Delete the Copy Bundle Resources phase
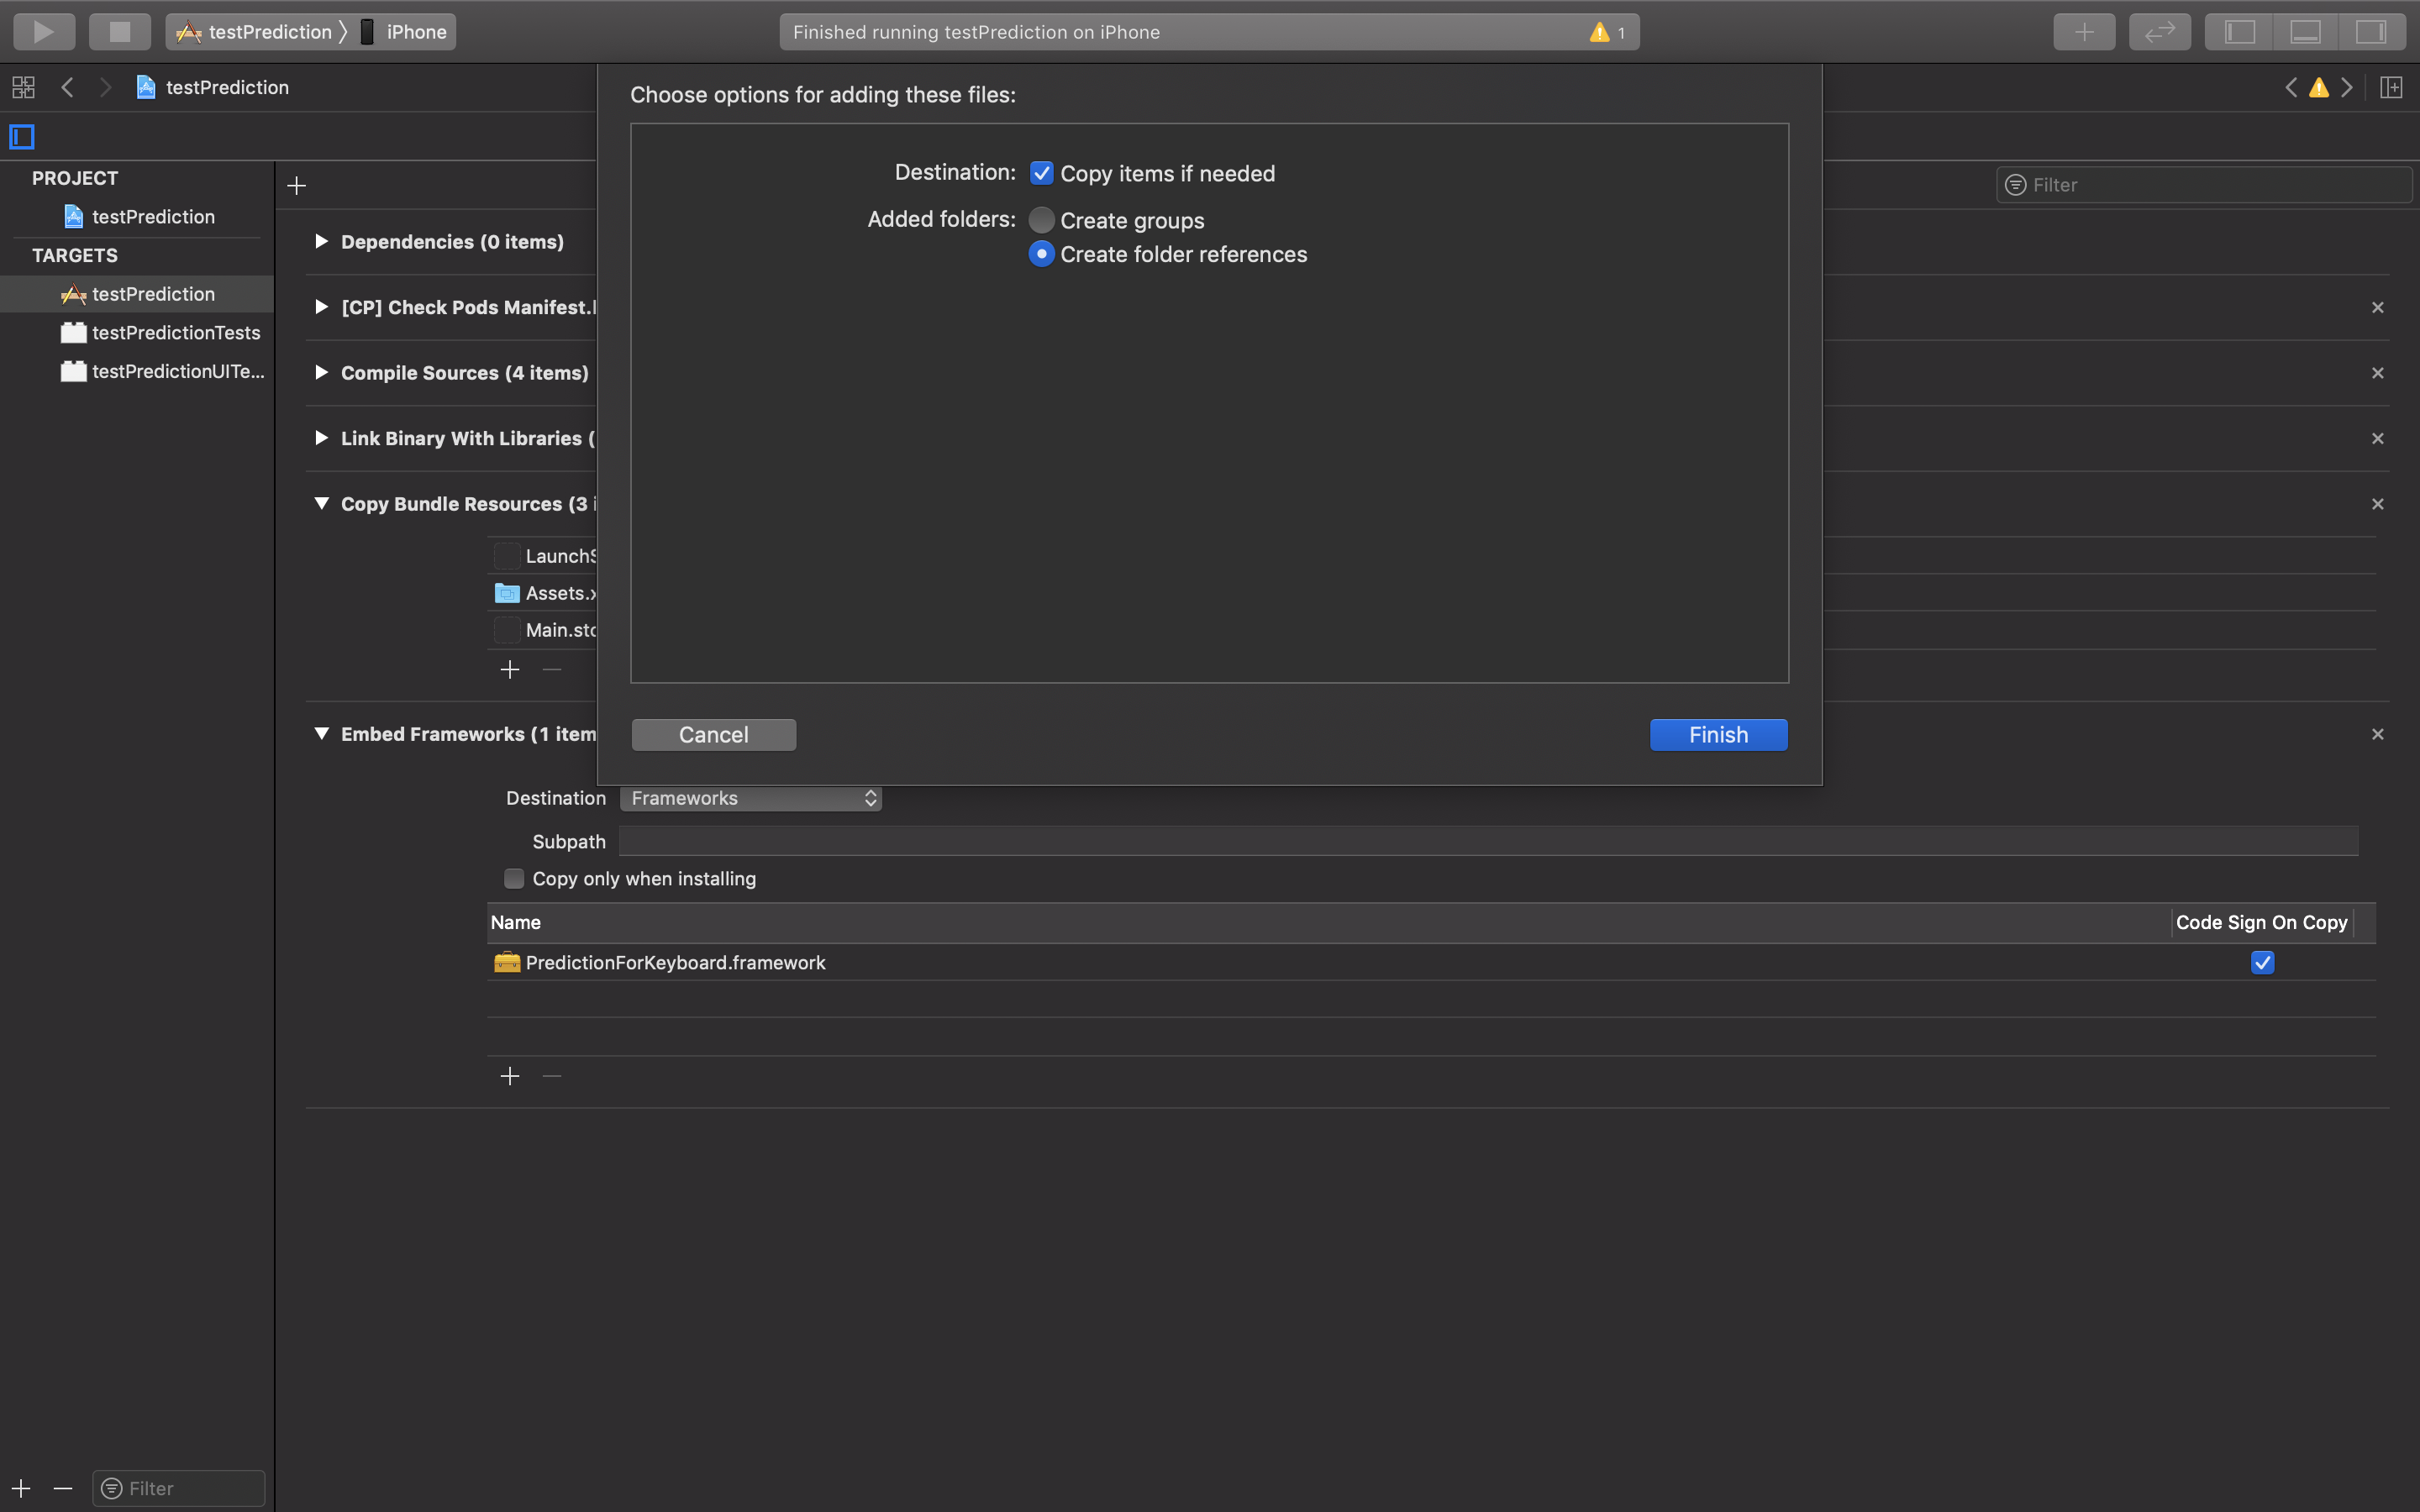 tap(2378, 504)
